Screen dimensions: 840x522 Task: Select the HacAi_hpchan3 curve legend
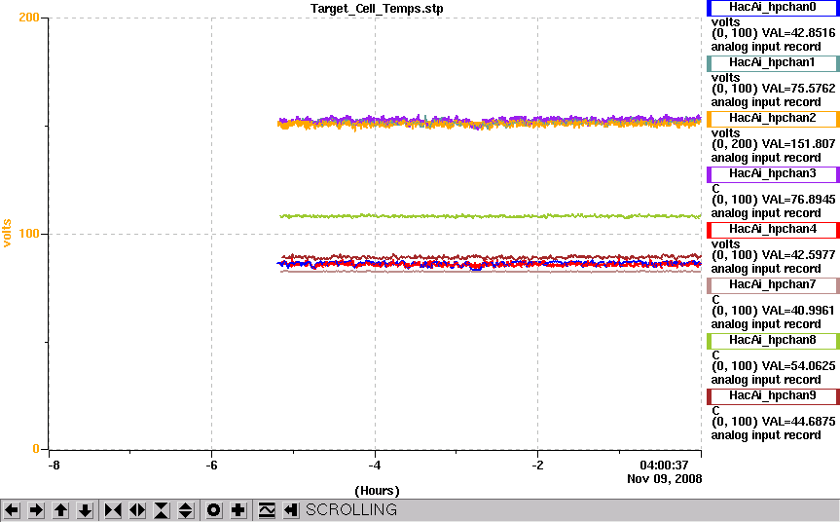tap(773, 174)
